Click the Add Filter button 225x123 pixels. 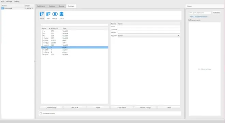pos(216,13)
